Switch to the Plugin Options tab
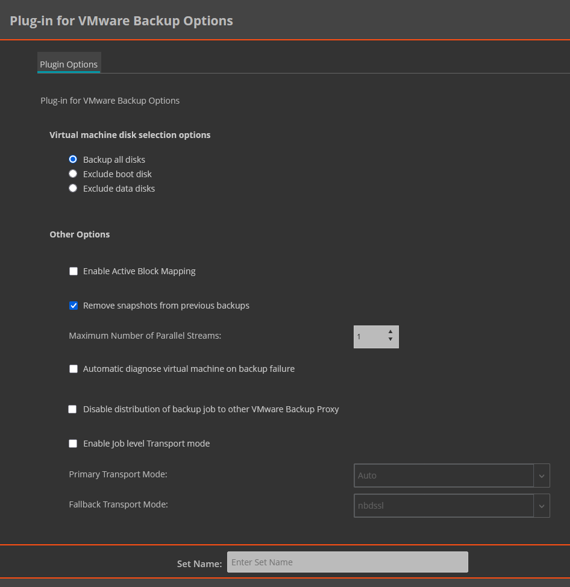 pos(69,64)
